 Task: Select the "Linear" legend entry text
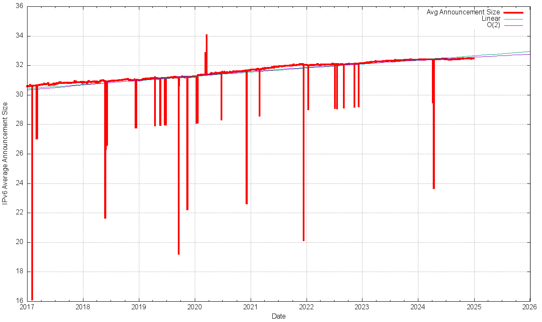click(491, 19)
